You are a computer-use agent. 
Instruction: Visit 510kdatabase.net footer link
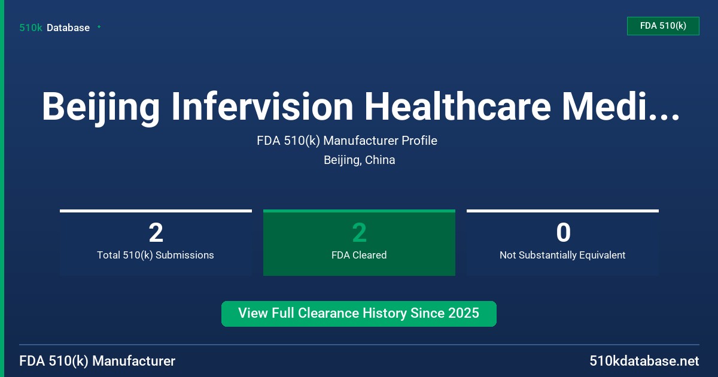(x=644, y=361)
